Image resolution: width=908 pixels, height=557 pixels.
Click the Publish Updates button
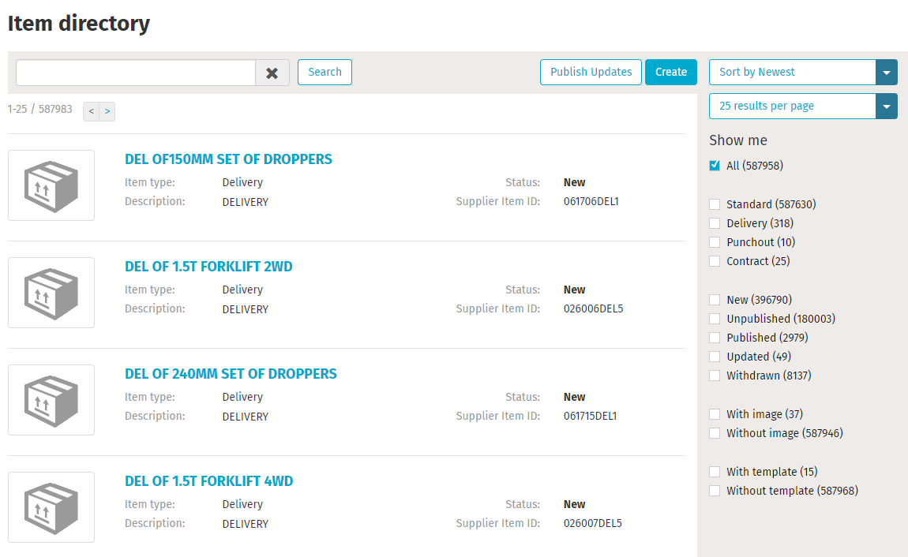point(591,72)
